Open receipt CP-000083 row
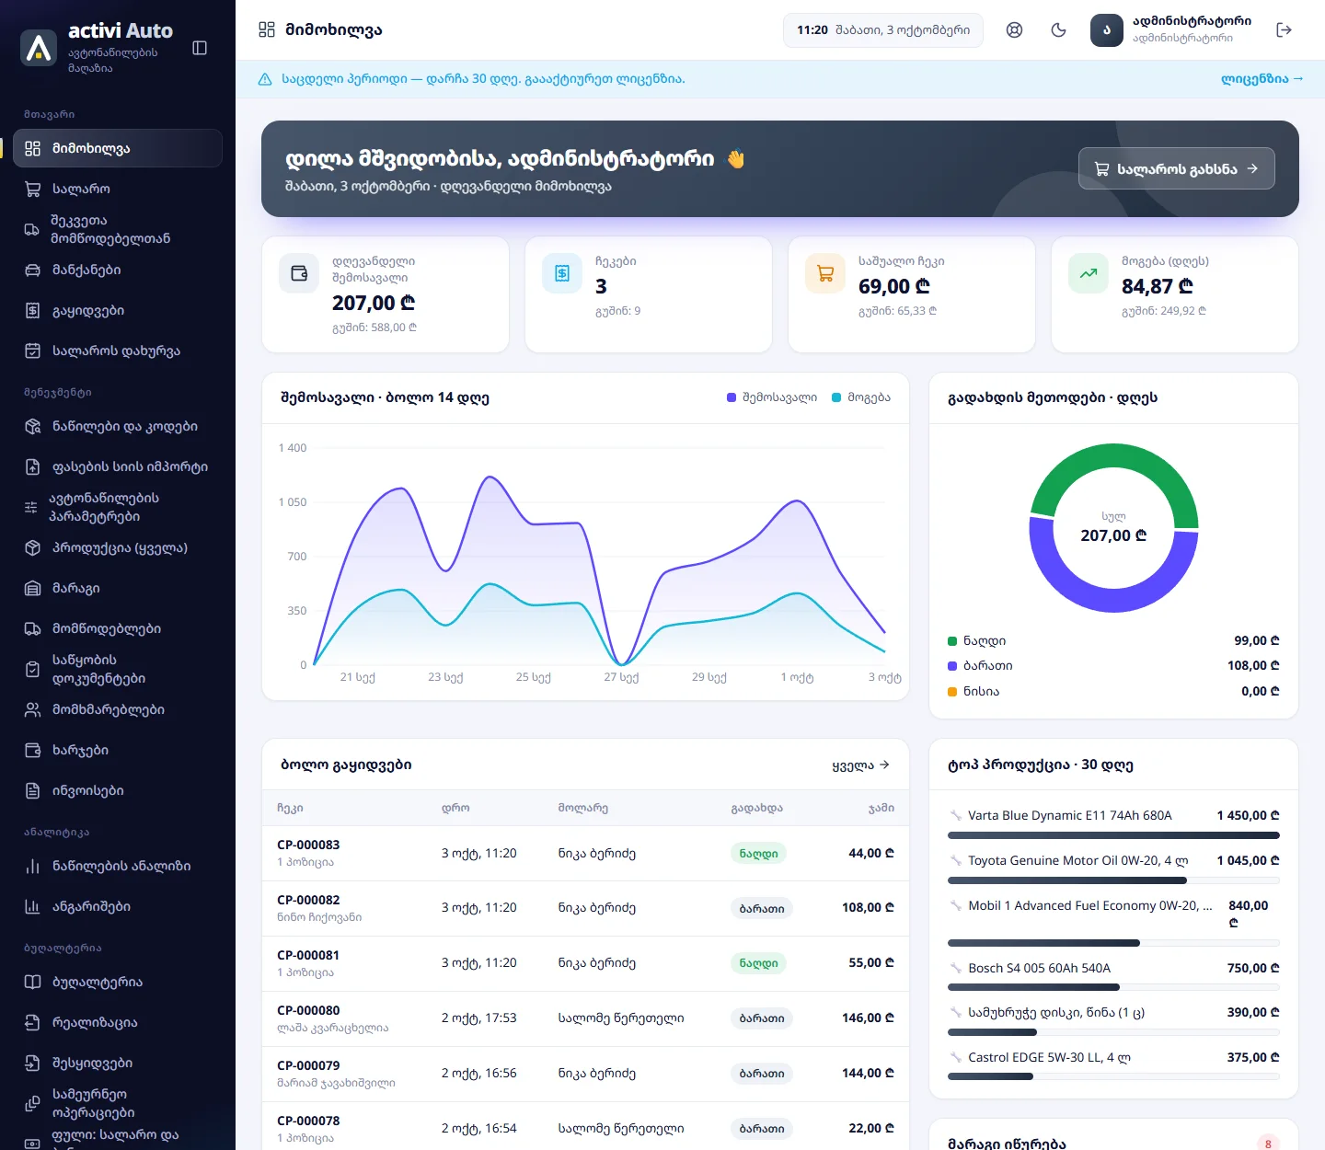This screenshot has height=1150, width=1325. point(585,853)
